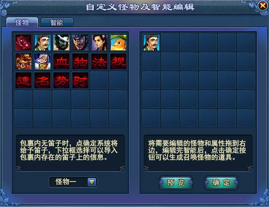Choose the 法 attribute icon

(x=99, y=61)
